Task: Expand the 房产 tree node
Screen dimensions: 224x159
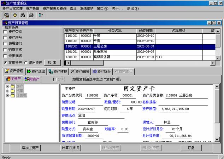Action: click(7, 86)
